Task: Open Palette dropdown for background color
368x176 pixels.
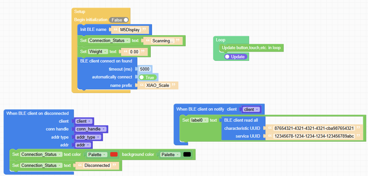Action: [x=170, y=155]
